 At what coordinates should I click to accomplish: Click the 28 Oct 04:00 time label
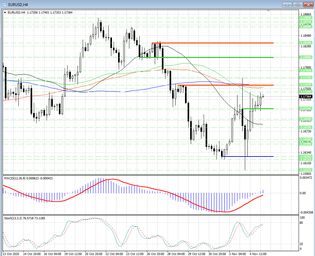click(176, 254)
